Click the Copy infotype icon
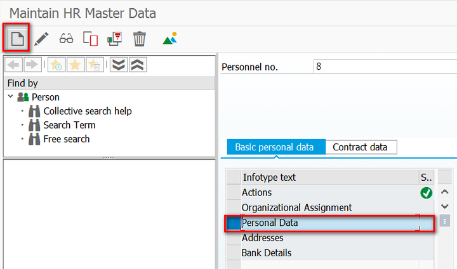The width and height of the screenshot is (457, 269). (90, 39)
